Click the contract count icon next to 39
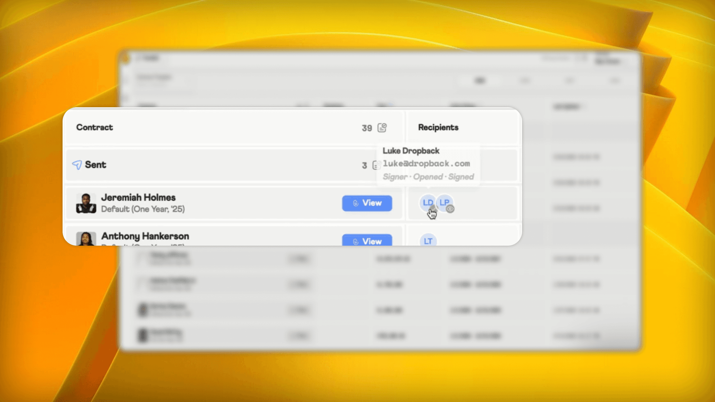This screenshot has width=715, height=402. [382, 128]
